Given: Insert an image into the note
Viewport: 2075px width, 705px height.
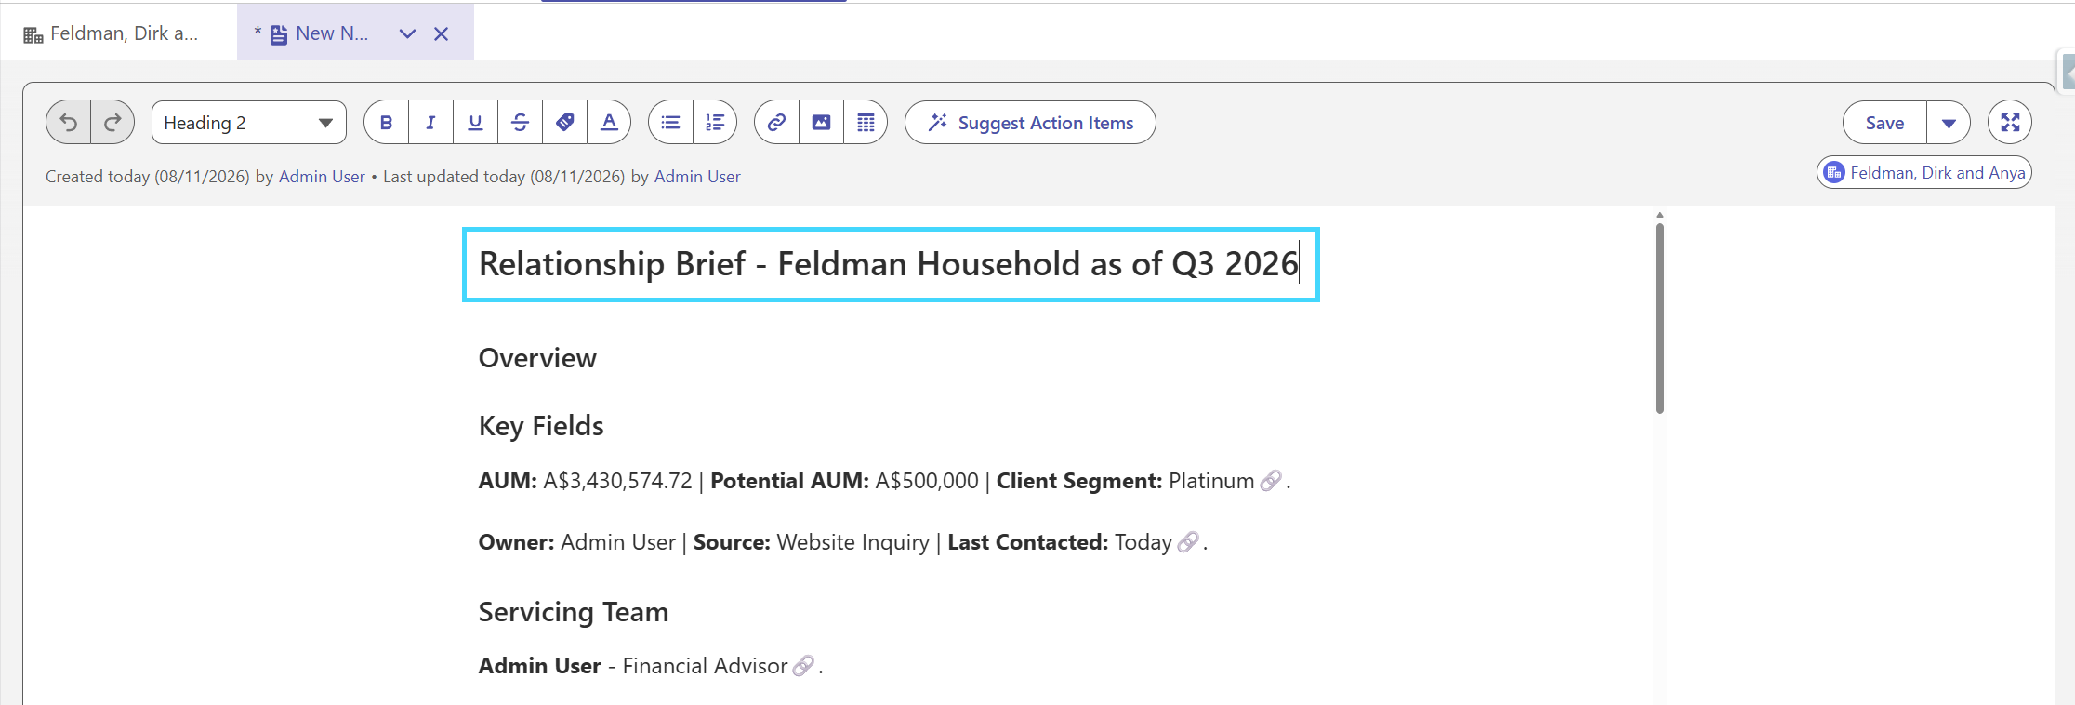Looking at the screenshot, I should pos(821,123).
